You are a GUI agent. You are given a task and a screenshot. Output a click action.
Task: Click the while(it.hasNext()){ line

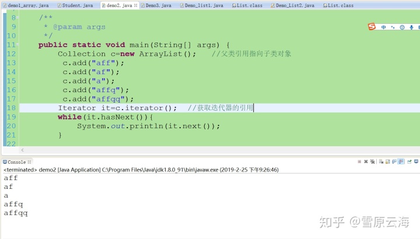[105, 117]
